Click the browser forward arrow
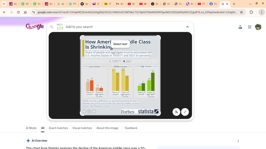Viewport: 266px width, 149px height. pos(11,12)
